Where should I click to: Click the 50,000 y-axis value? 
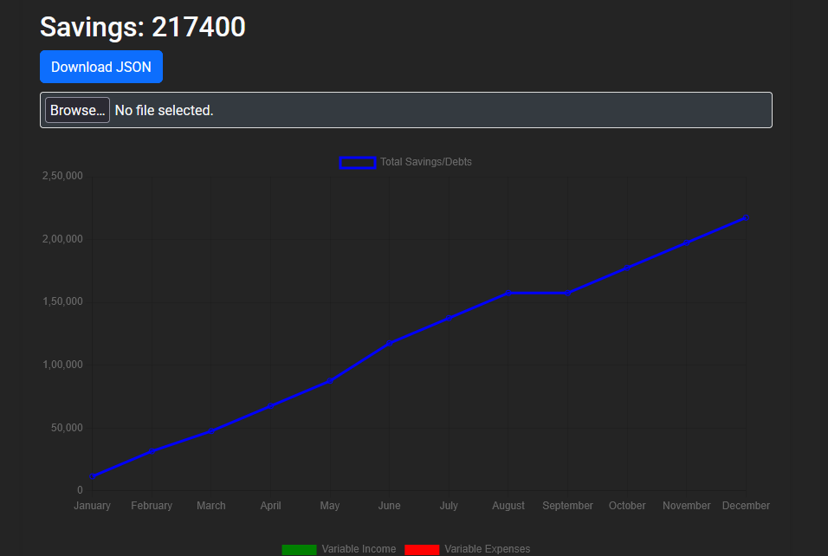pyautogui.click(x=67, y=428)
